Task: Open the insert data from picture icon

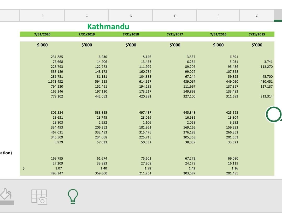Action: (x=39, y=197)
